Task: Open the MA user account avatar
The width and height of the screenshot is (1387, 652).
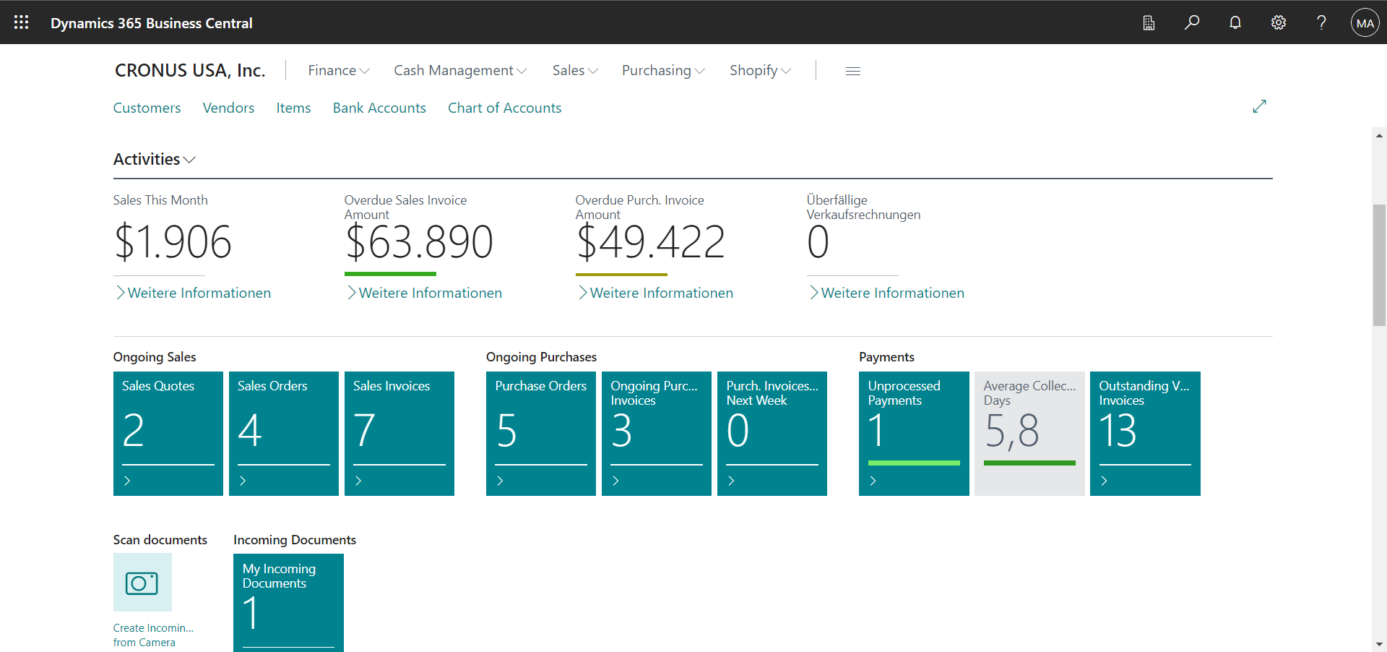Action: pyautogui.click(x=1365, y=22)
